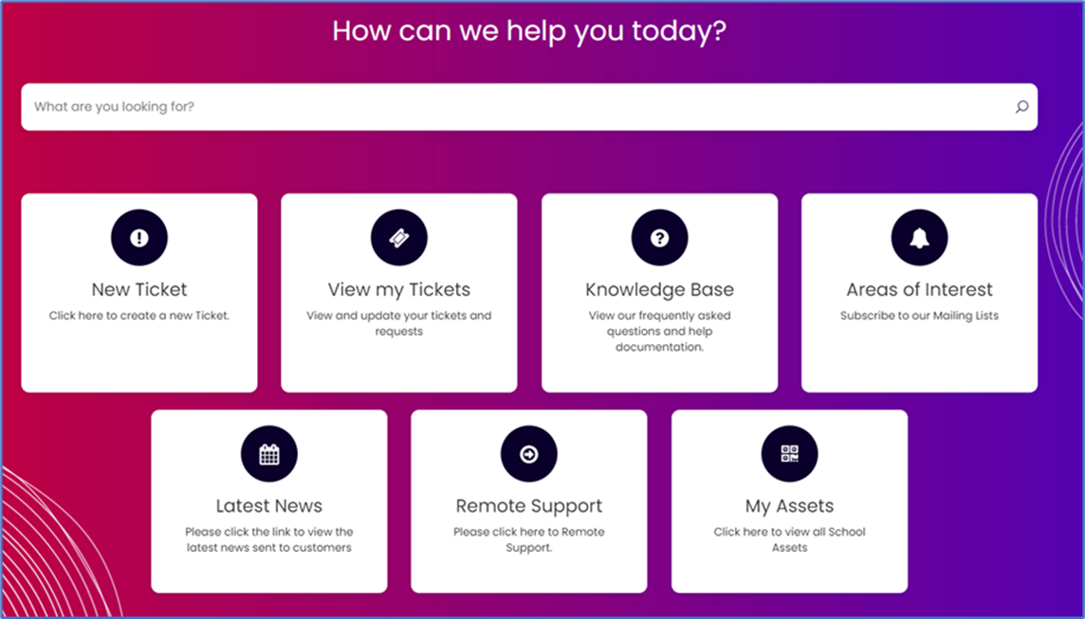Open the Knowledge Base title link

tap(659, 289)
